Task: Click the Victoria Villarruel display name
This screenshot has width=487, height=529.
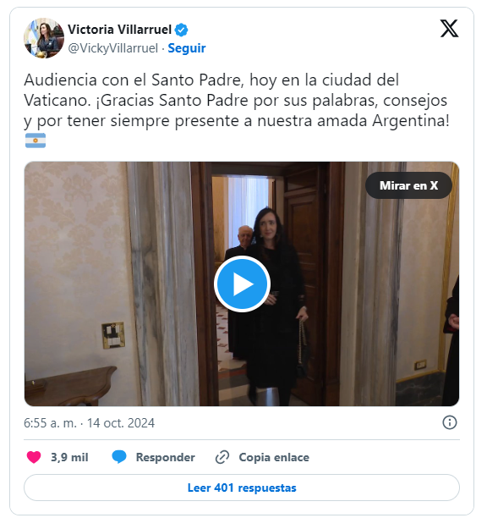Action: [x=120, y=30]
